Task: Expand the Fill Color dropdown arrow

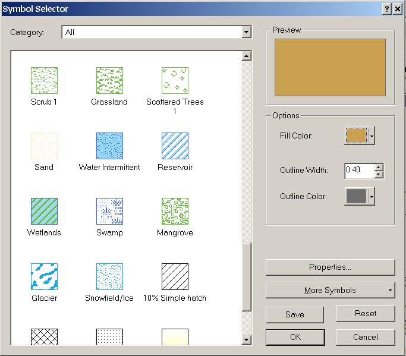Action: 372,136
